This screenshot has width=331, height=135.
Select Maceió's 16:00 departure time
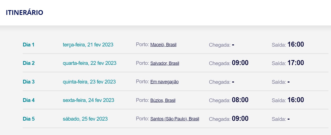[295, 44]
